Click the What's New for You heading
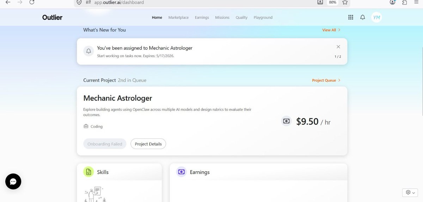 104,30
